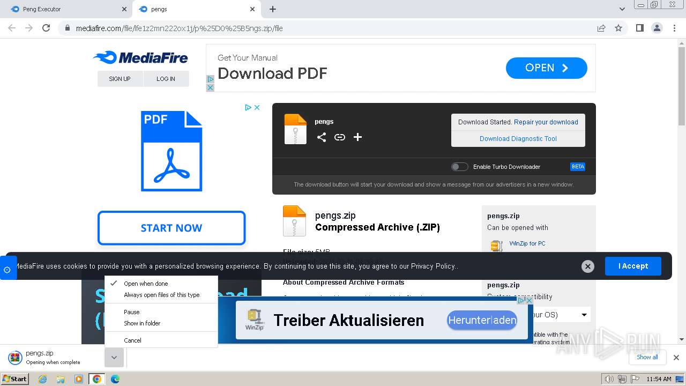686x386 pixels.
Task: Click the Privacy Policy text in cookie banner
Action: pyautogui.click(x=434, y=266)
